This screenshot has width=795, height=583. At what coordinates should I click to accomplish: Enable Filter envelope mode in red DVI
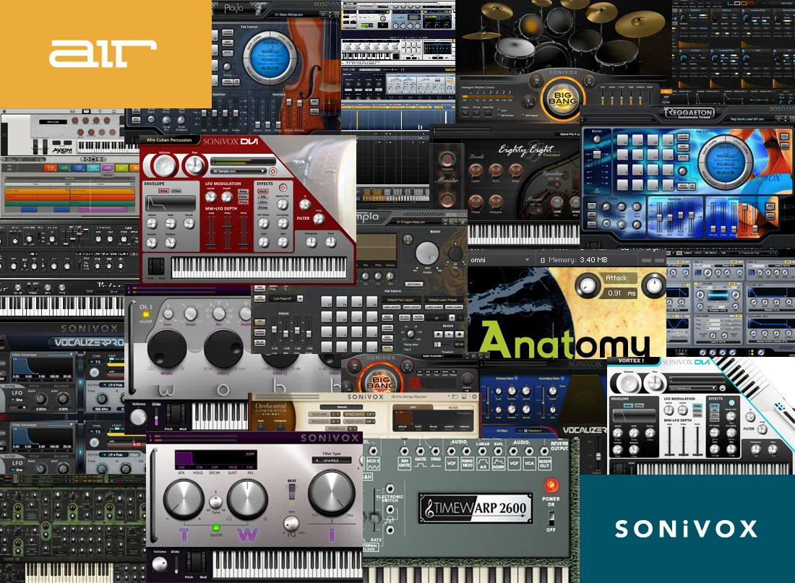[176, 191]
